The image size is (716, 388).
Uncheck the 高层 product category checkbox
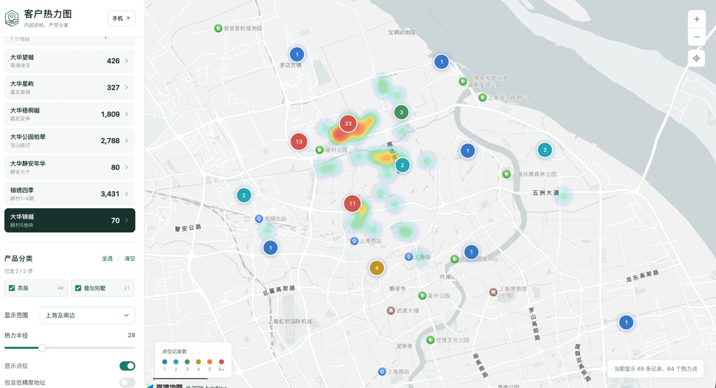tap(12, 288)
